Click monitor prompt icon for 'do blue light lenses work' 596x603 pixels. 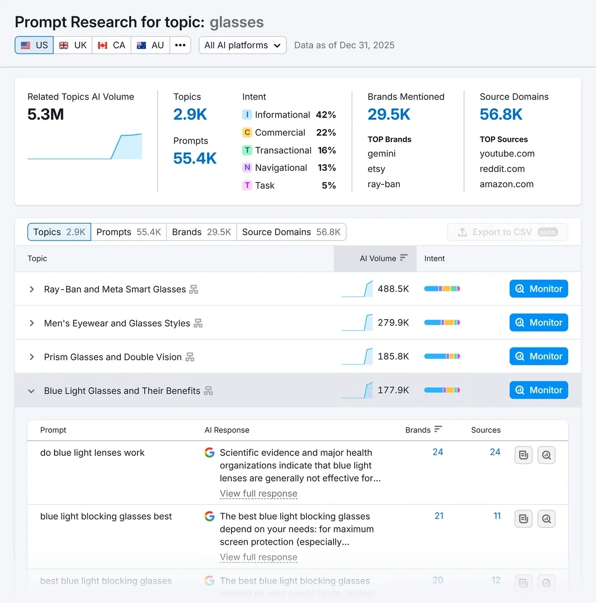[546, 455]
